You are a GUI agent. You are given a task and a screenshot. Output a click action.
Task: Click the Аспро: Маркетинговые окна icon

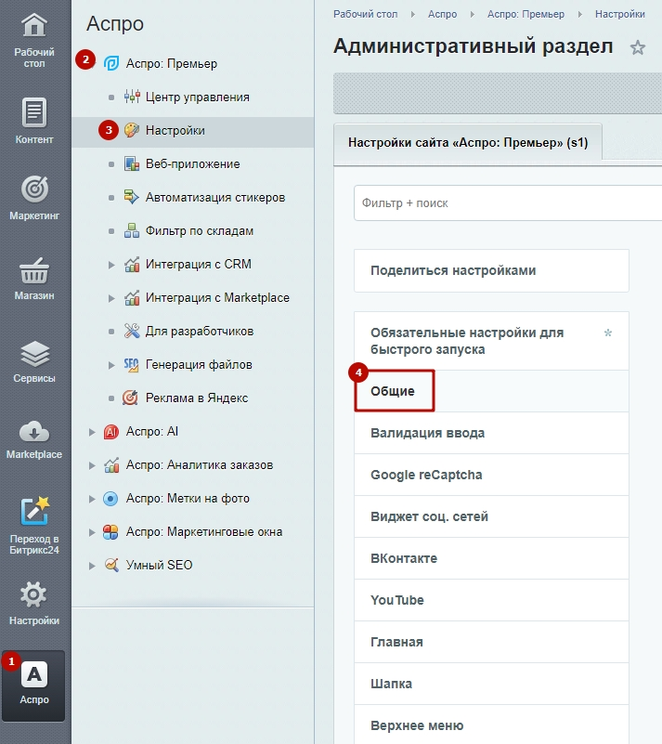pos(111,532)
